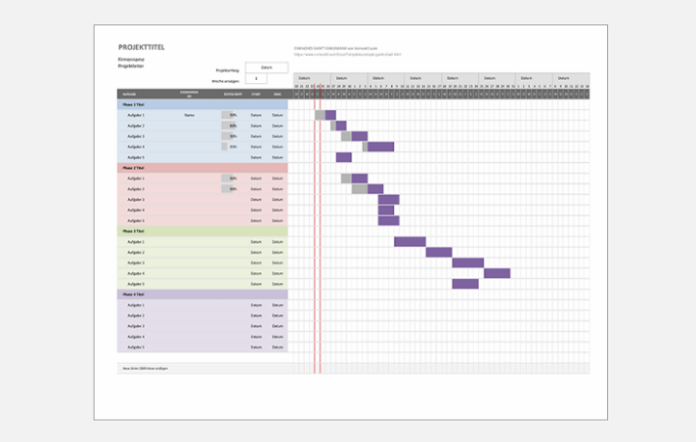Click the Woche anzeigen number field

[x=256, y=78]
